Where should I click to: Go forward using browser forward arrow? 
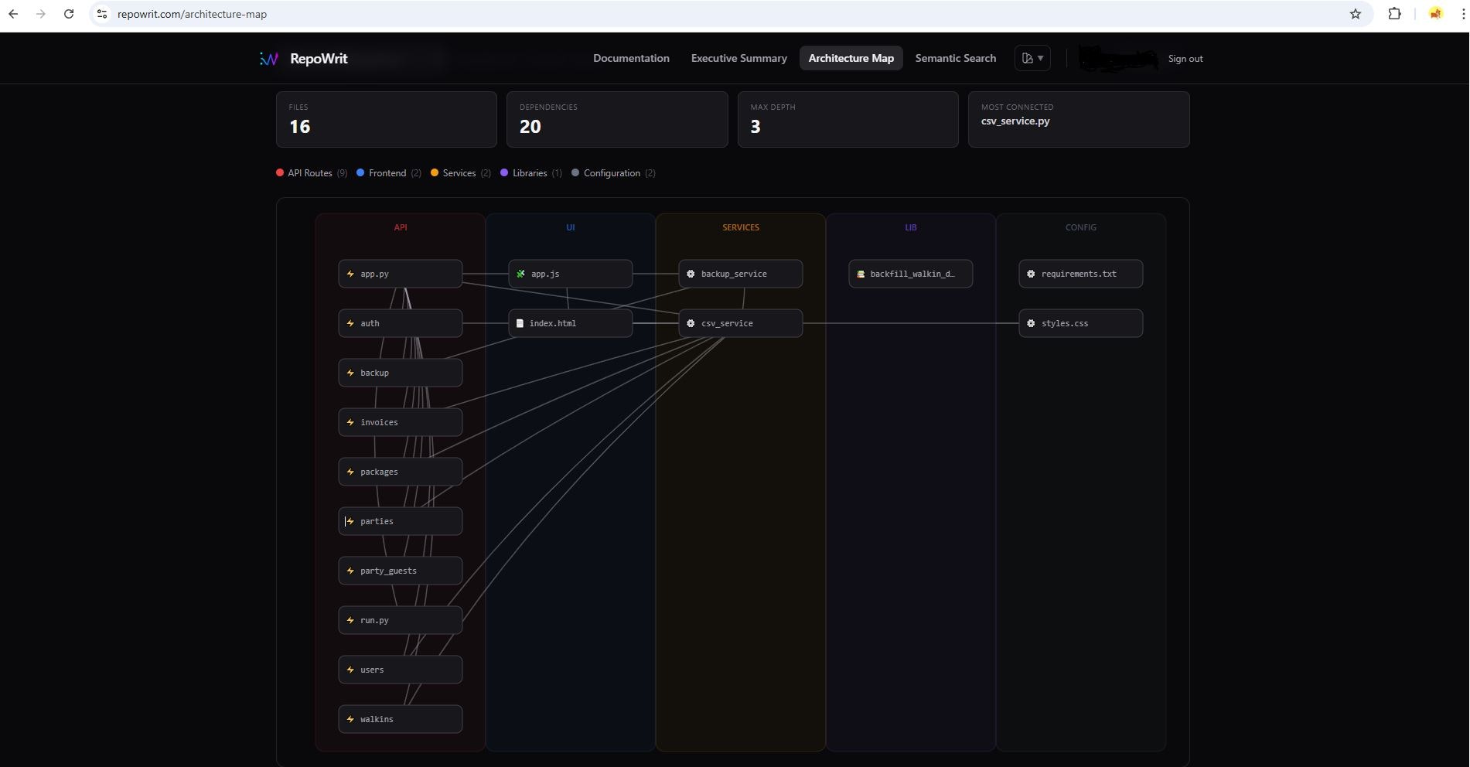tap(41, 14)
